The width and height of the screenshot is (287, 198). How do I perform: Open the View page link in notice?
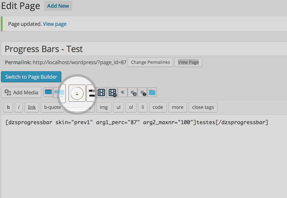tap(55, 24)
